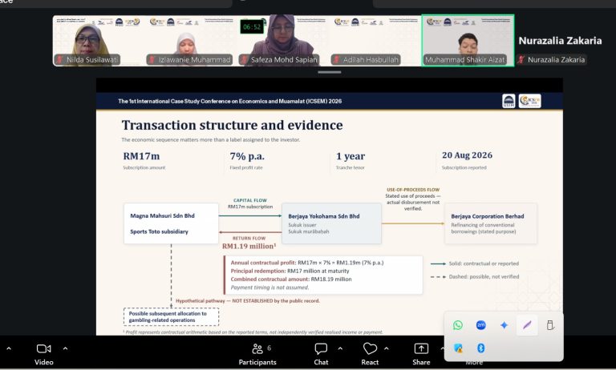The height and width of the screenshot is (370, 616).
Task: Expand the Chat options arrow
Action: tap(340, 348)
